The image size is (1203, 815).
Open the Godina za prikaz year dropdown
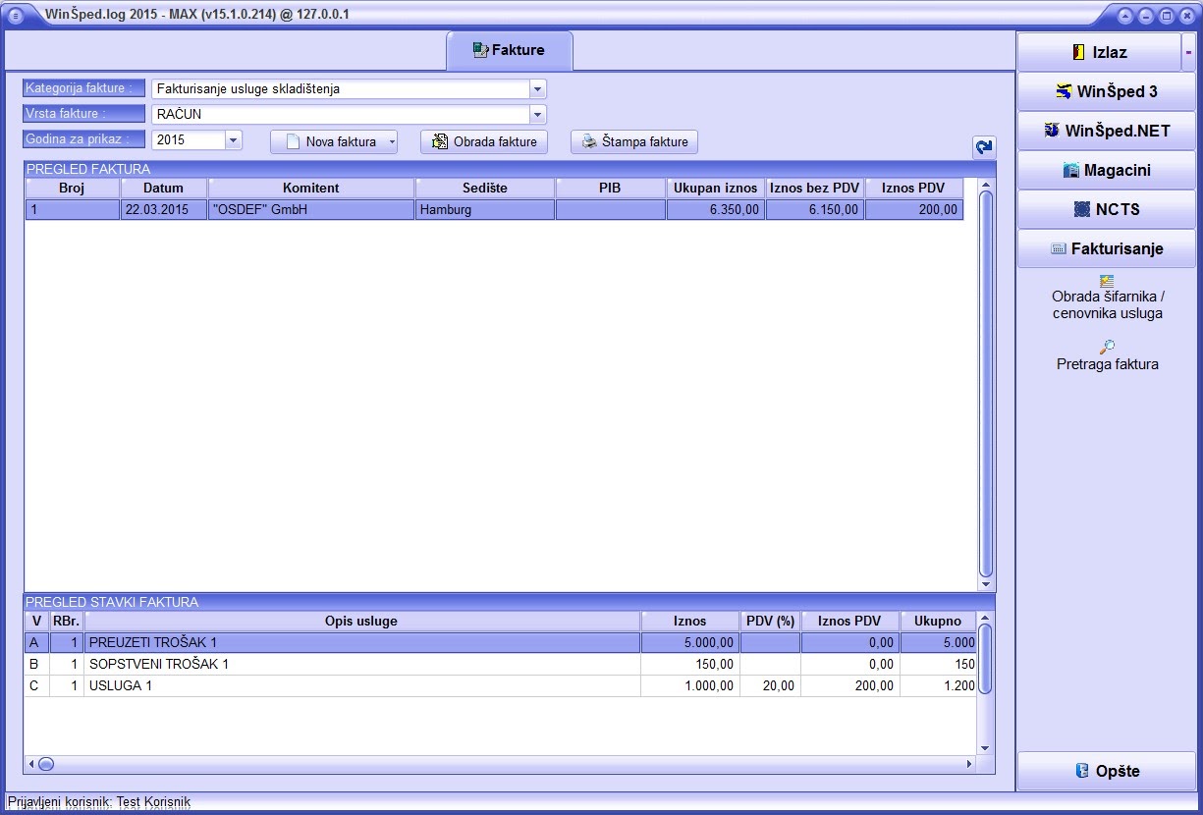click(x=233, y=140)
